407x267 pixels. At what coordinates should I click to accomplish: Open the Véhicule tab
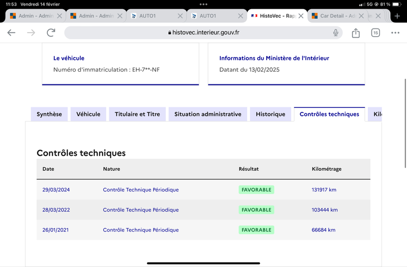(88, 114)
